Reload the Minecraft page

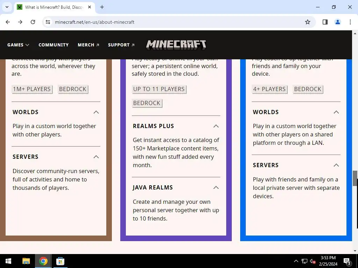[x=33, y=22]
